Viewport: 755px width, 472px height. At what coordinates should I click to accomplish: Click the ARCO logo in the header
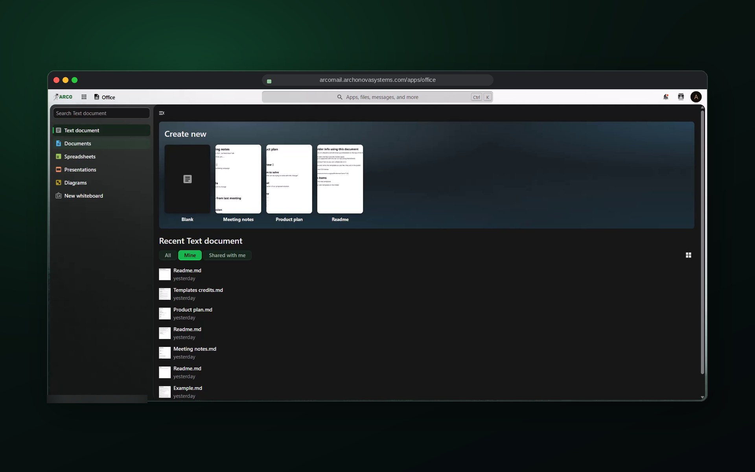point(63,97)
